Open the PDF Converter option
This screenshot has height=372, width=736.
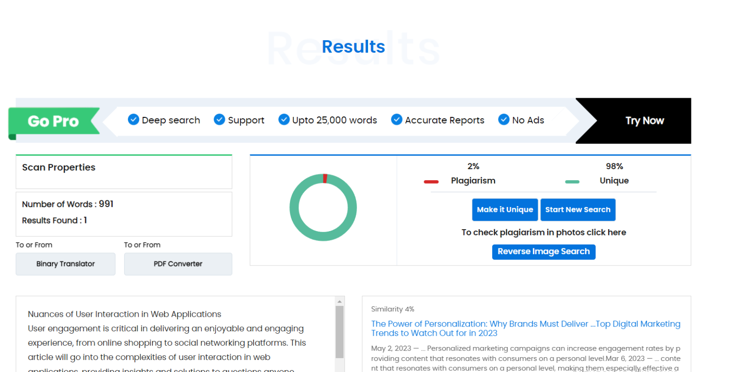point(178,264)
